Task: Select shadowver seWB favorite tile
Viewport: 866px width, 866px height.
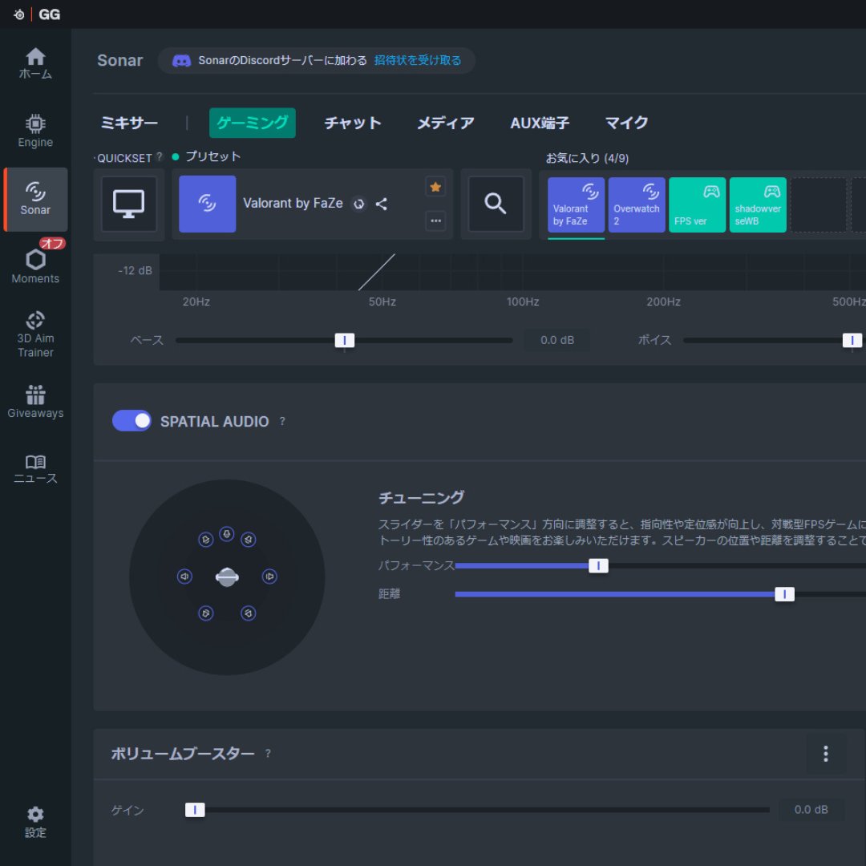Action: point(758,205)
